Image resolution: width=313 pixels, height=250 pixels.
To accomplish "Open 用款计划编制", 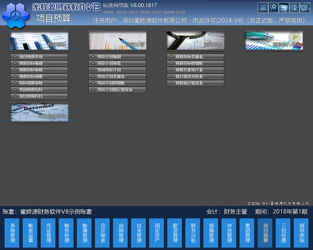I will [117, 57].
